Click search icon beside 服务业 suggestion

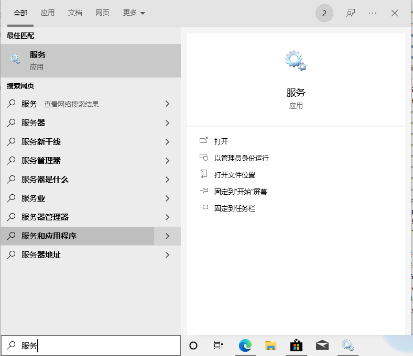pos(11,198)
